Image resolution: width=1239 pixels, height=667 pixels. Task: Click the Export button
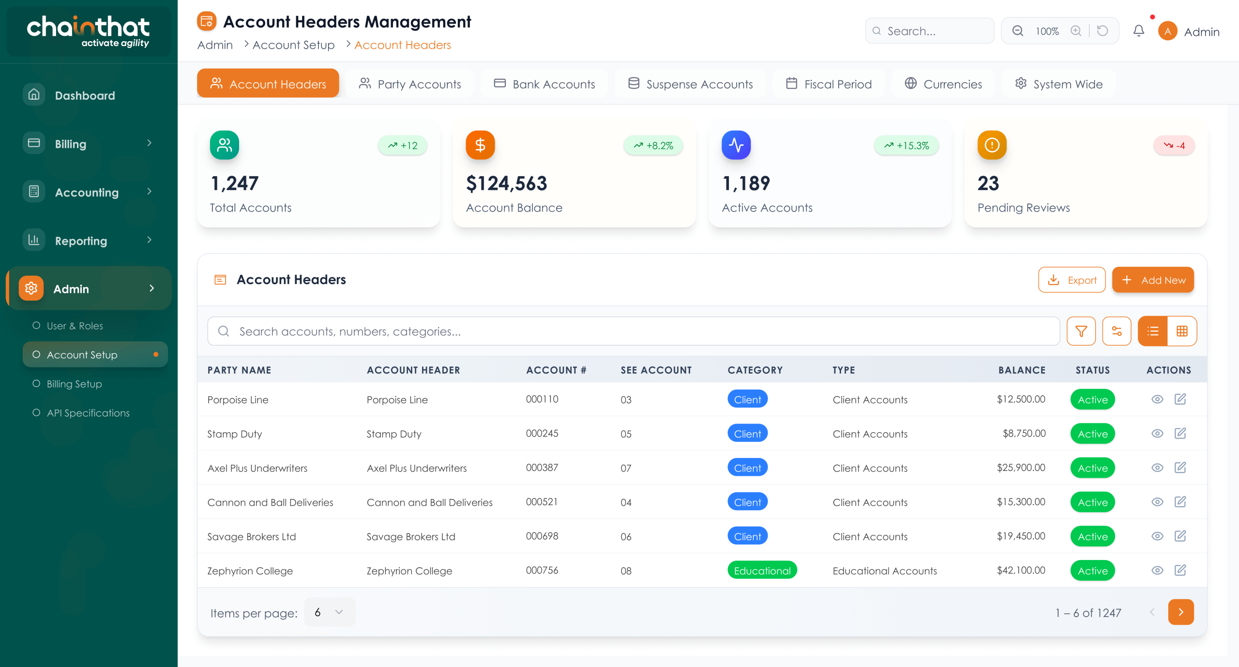coord(1072,280)
